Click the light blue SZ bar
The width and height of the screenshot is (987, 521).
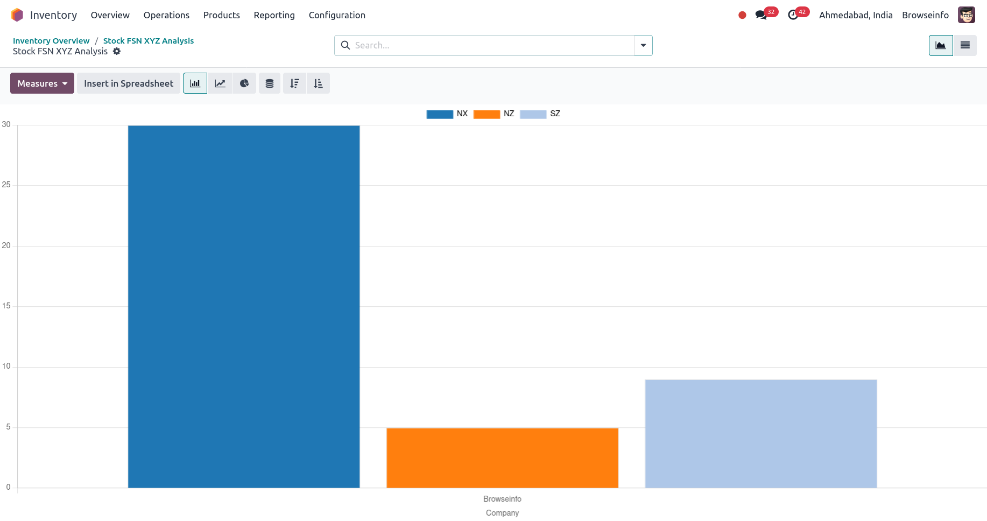coord(761,434)
